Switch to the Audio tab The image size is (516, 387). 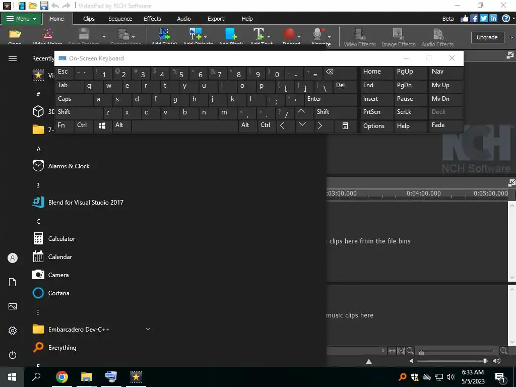click(183, 19)
